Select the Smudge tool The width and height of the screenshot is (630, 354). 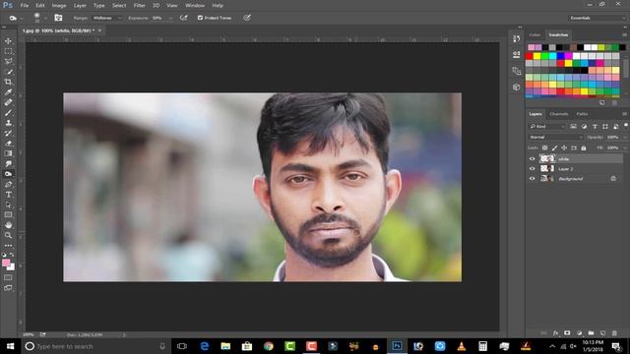click(x=8, y=164)
